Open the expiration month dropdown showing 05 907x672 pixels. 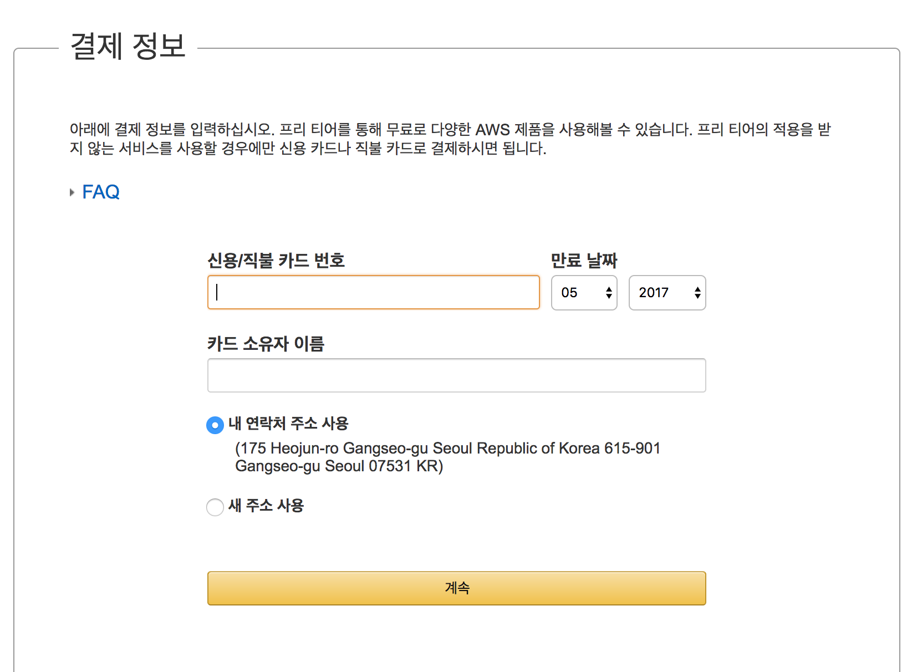584,293
